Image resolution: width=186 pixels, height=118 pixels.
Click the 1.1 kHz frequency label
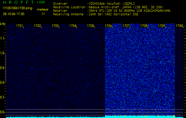(x=2, y=38)
